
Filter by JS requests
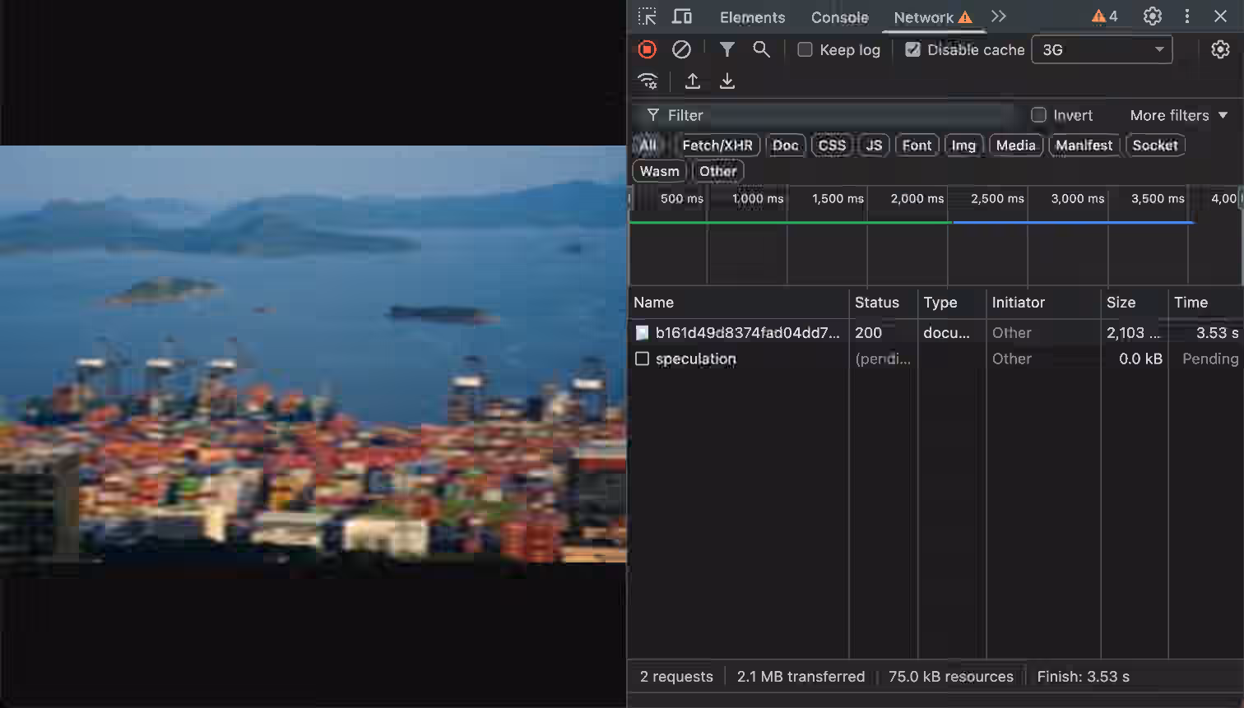tap(874, 146)
